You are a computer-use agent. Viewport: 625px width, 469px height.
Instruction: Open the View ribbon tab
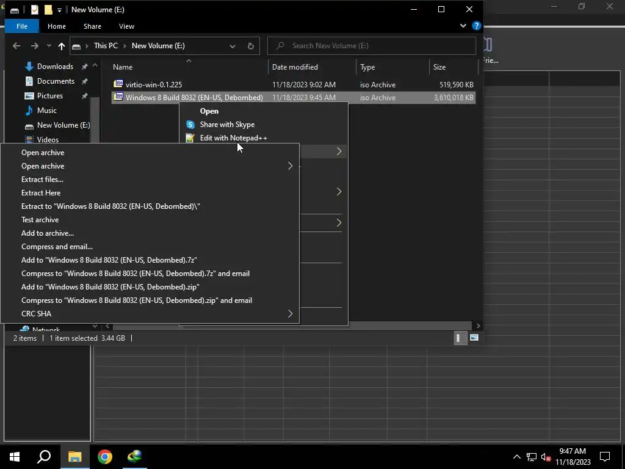(x=126, y=26)
